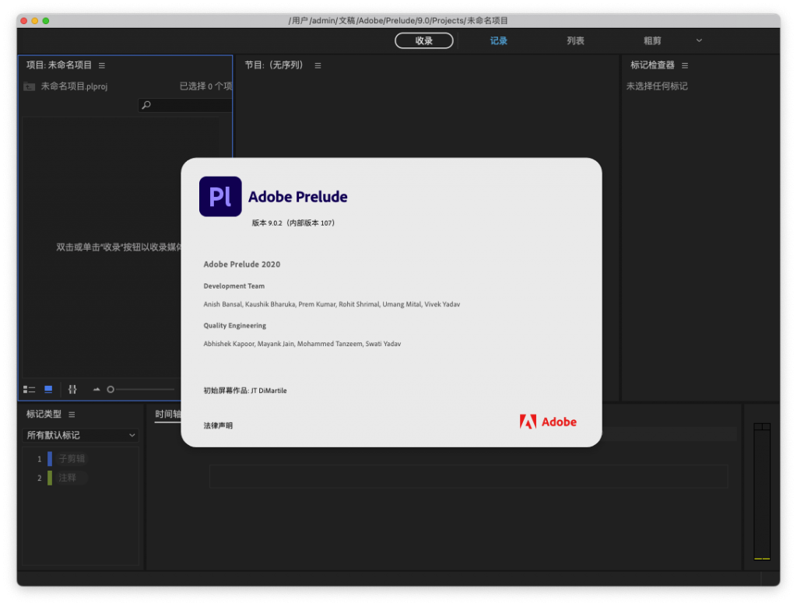Minimize the window with the yellow button
Screen dimensions: 797x606
(x=34, y=21)
